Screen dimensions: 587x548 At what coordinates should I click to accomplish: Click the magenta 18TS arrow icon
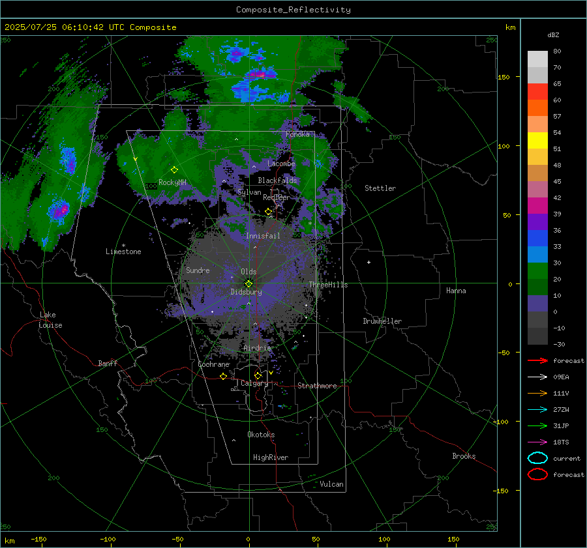(x=537, y=442)
